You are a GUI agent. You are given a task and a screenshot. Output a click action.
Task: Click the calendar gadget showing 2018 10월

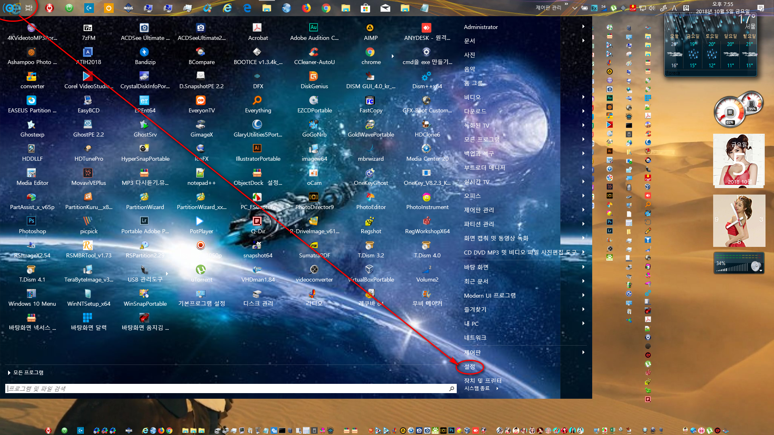point(739,160)
